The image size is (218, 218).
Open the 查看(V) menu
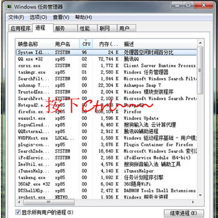coord(61,17)
